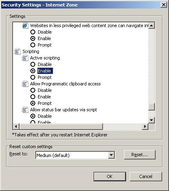
Task: Open the Reset to dropdown arrow
Action: point(111,155)
